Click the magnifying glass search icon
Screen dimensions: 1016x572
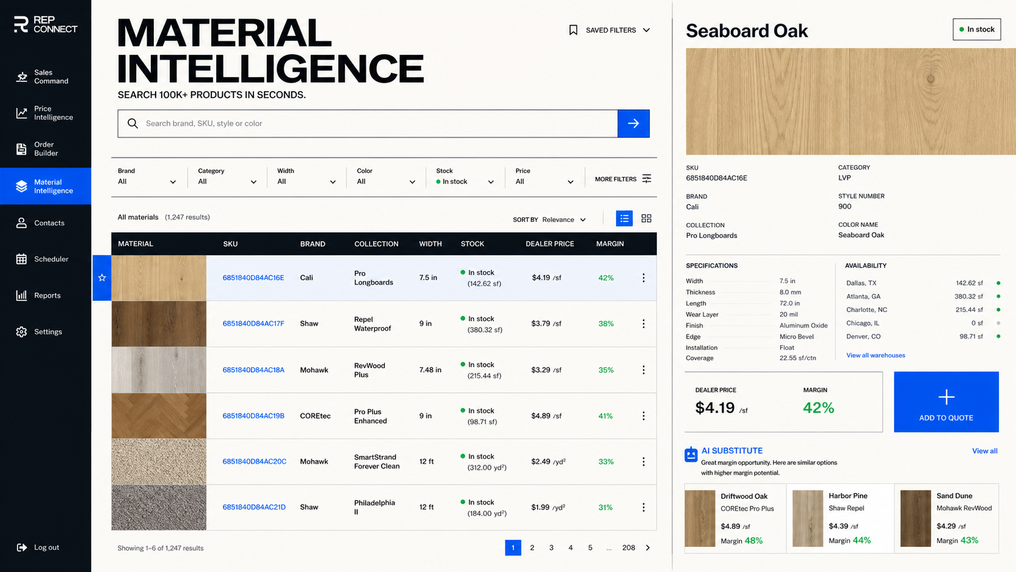pyautogui.click(x=132, y=123)
